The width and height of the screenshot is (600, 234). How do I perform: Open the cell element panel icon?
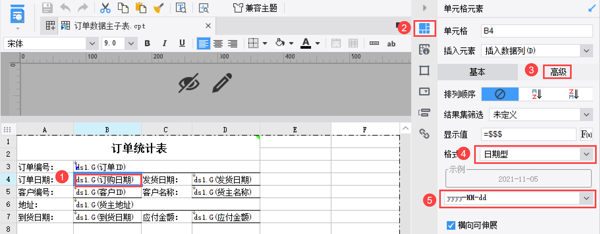coord(424,28)
